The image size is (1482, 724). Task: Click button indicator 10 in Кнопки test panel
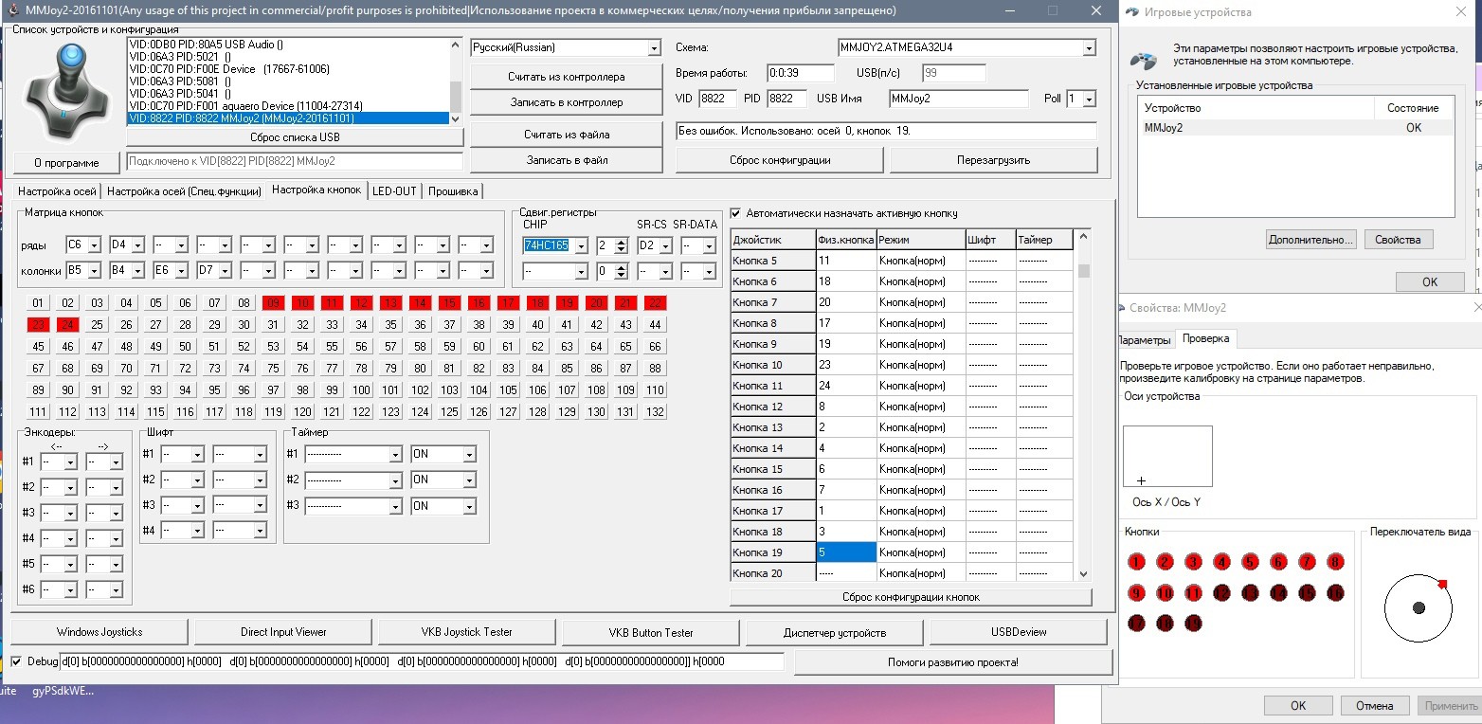pos(1165,593)
